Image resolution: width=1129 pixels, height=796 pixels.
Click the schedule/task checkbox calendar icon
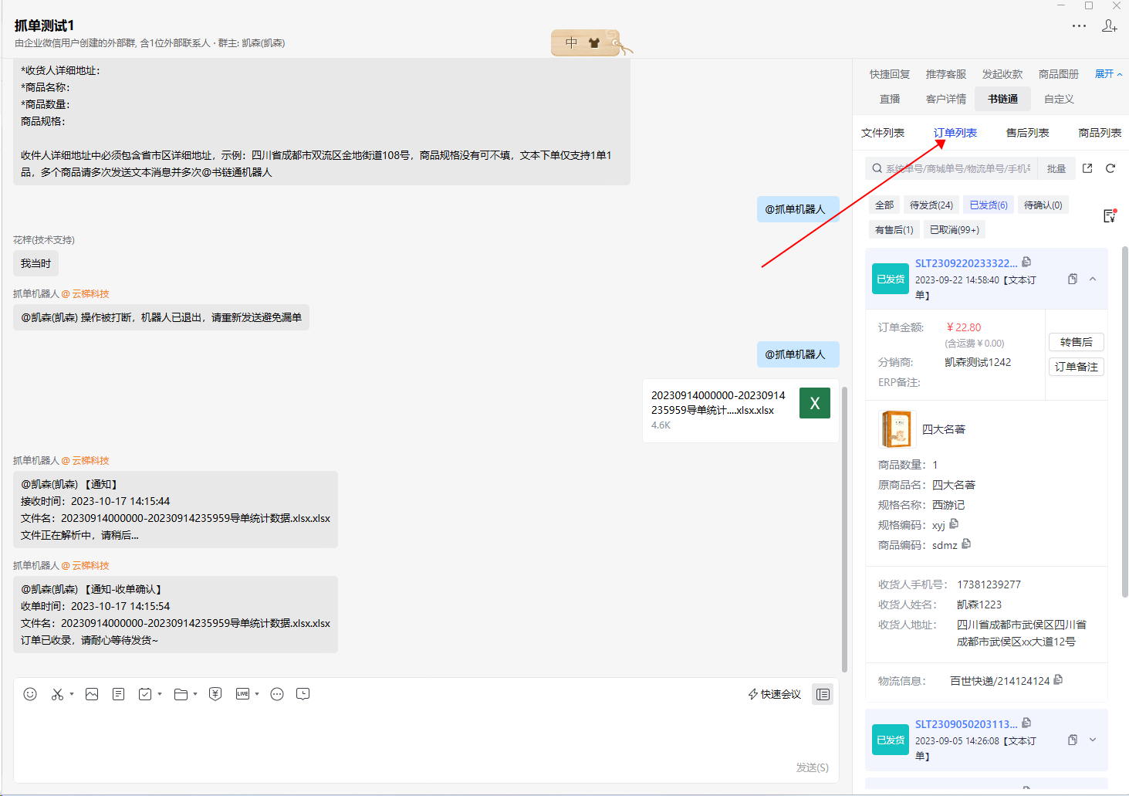coord(145,694)
